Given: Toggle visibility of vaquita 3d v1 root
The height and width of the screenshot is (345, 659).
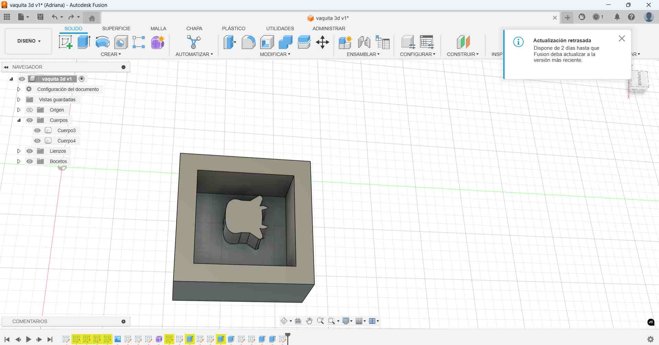Looking at the screenshot, I should [x=22, y=79].
